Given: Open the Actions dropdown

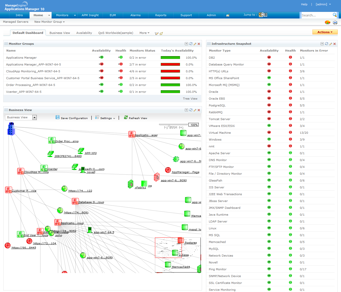Looking at the screenshot, I should point(325,32).
